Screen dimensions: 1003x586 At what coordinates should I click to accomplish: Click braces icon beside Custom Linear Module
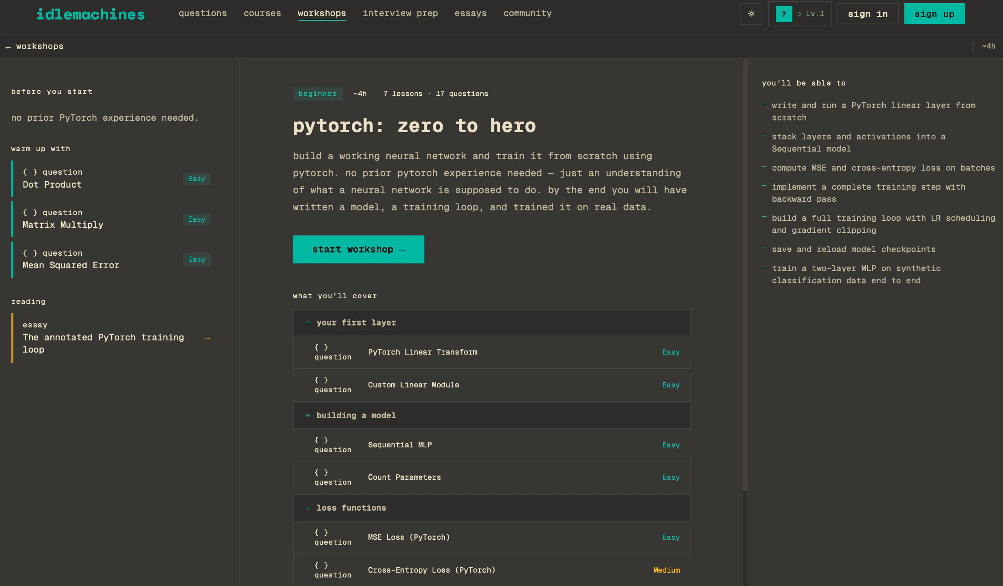[x=321, y=380]
